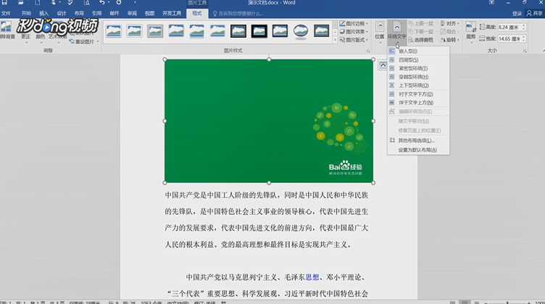Open the Selection Pane (选择窗格)
545x304 pixels.
point(421,40)
